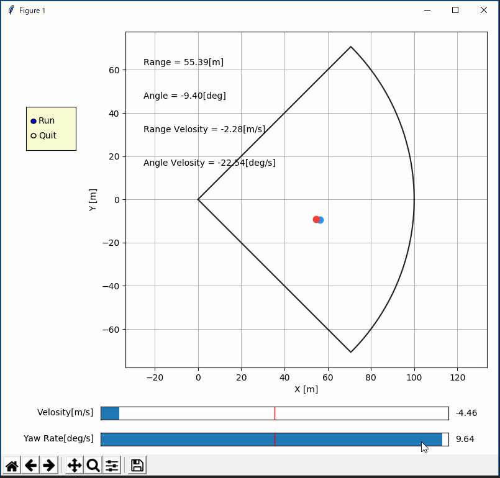This screenshot has height=478, width=500.
Task: Click the Range Velosity = -2.28[m/s] text
Action: [204, 129]
